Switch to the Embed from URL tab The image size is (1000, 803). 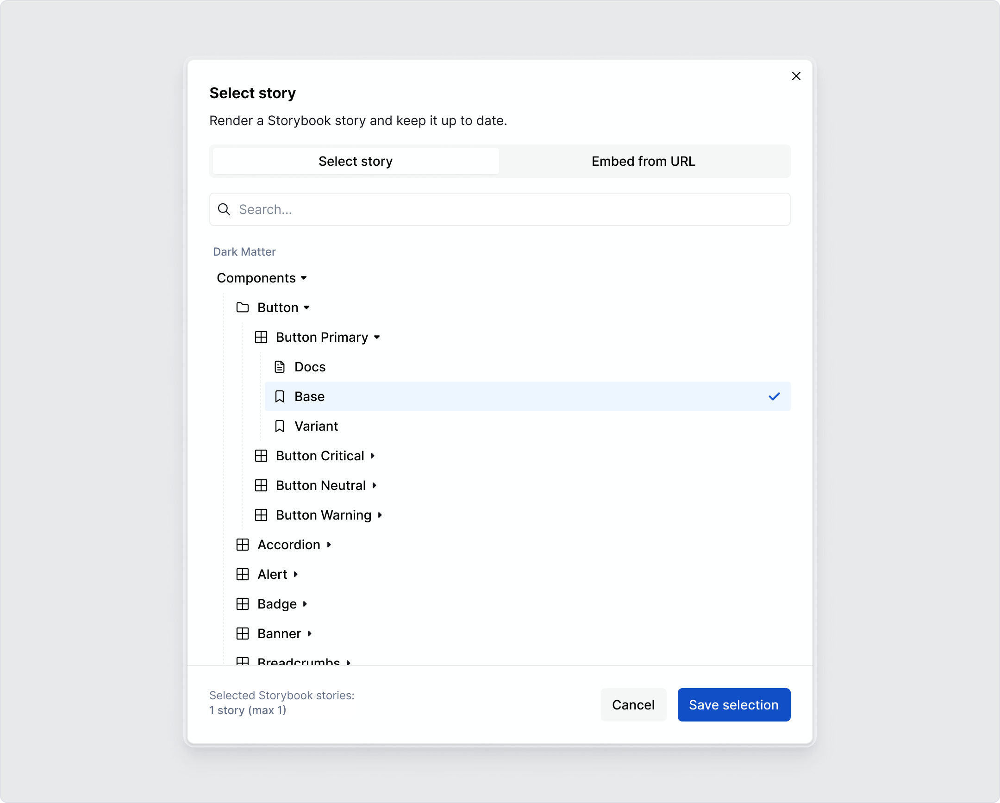pyautogui.click(x=643, y=161)
